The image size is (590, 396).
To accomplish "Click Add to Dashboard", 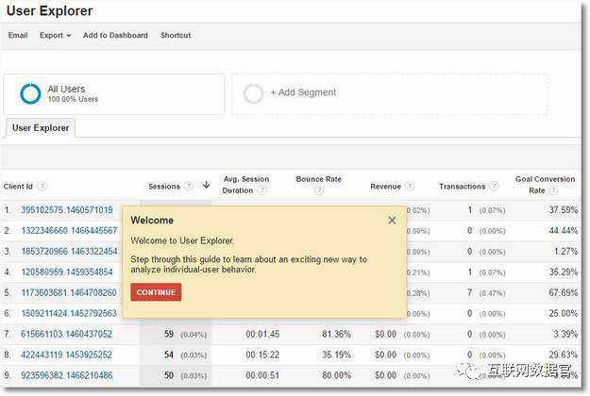I will tap(115, 36).
